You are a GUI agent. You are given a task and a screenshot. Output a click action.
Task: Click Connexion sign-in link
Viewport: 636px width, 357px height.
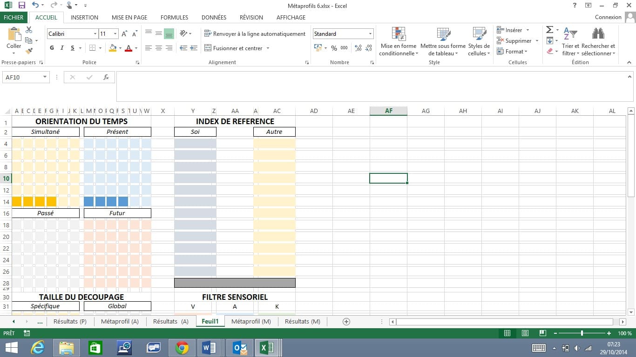608,17
